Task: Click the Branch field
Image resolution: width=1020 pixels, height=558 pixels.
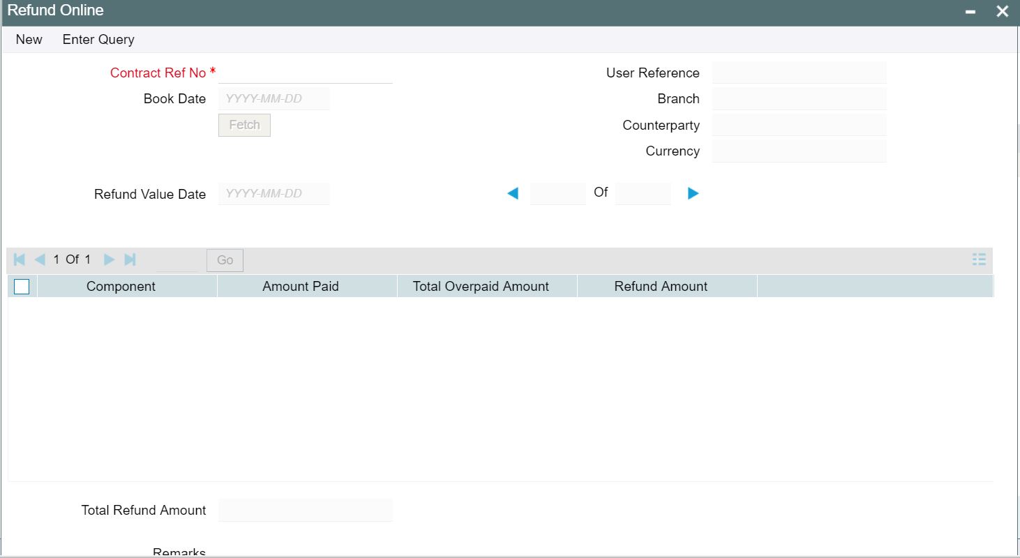Action: (x=800, y=99)
